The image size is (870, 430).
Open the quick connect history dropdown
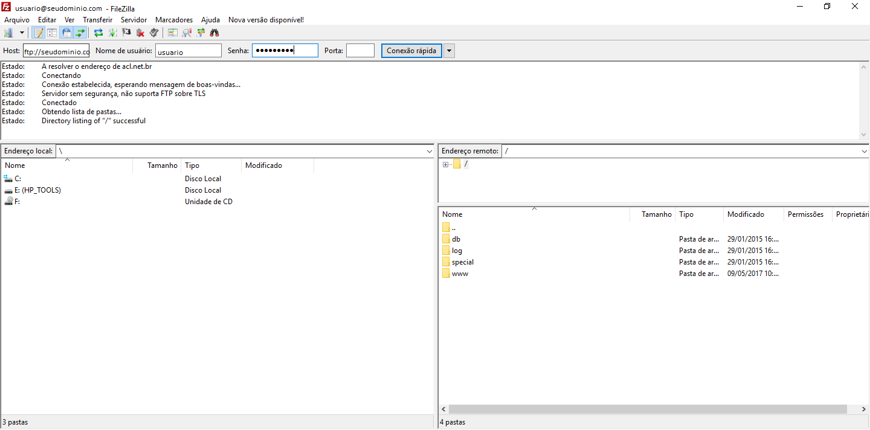(449, 51)
